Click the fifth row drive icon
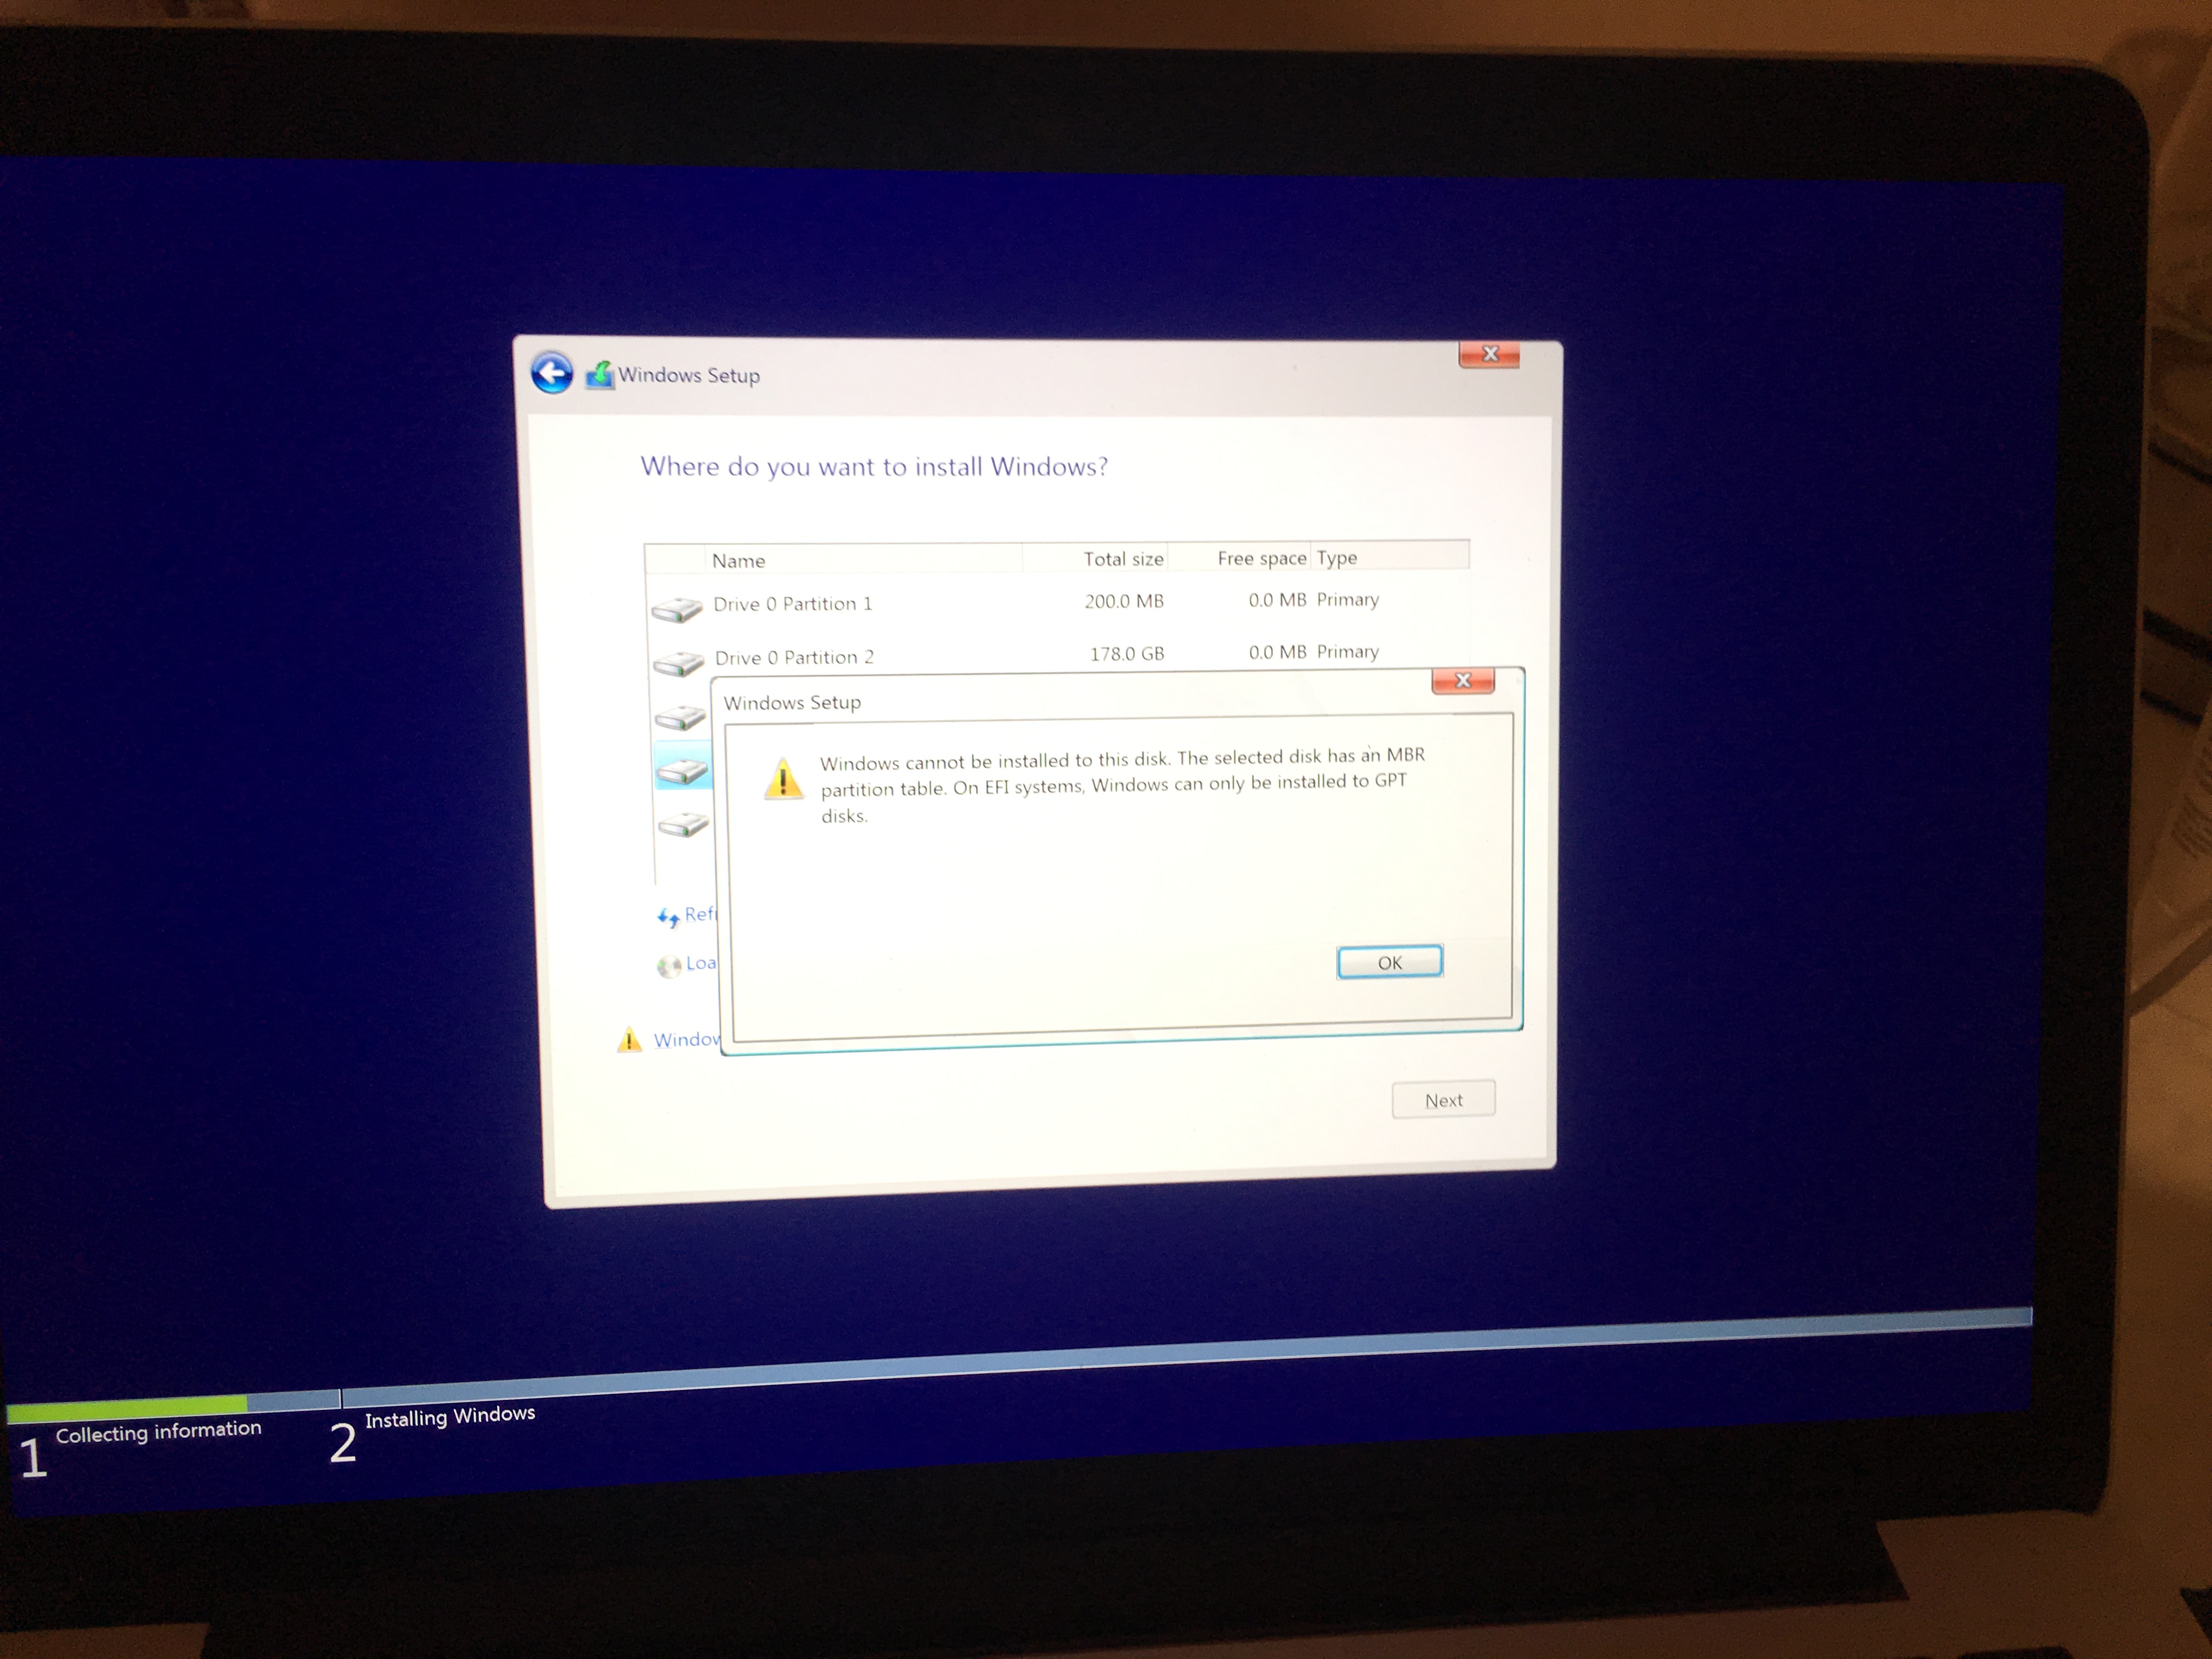 pos(684,825)
